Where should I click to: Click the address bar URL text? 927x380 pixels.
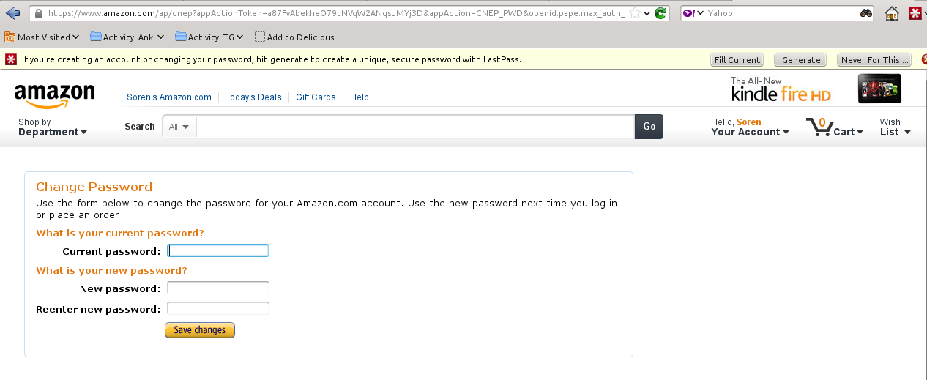[x=336, y=13]
